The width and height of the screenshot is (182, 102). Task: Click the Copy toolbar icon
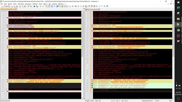(23, 6)
